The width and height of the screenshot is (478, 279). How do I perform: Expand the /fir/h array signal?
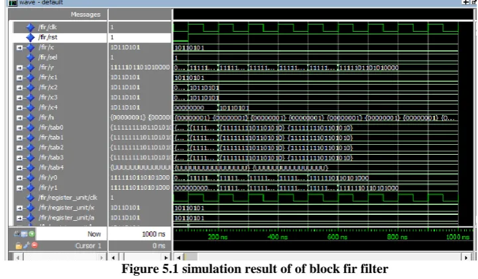(20, 118)
